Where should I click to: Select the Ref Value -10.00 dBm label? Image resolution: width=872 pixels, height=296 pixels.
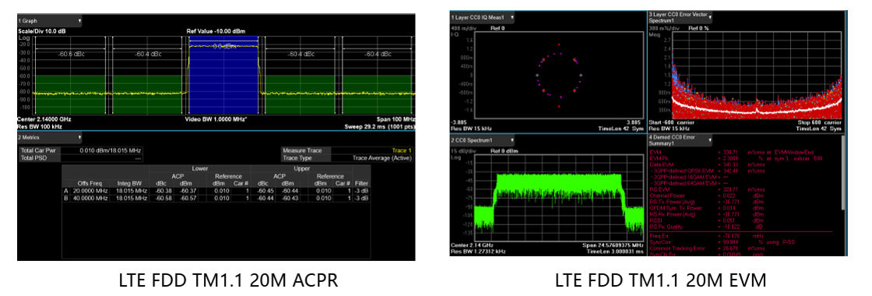pyautogui.click(x=216, y=31)
